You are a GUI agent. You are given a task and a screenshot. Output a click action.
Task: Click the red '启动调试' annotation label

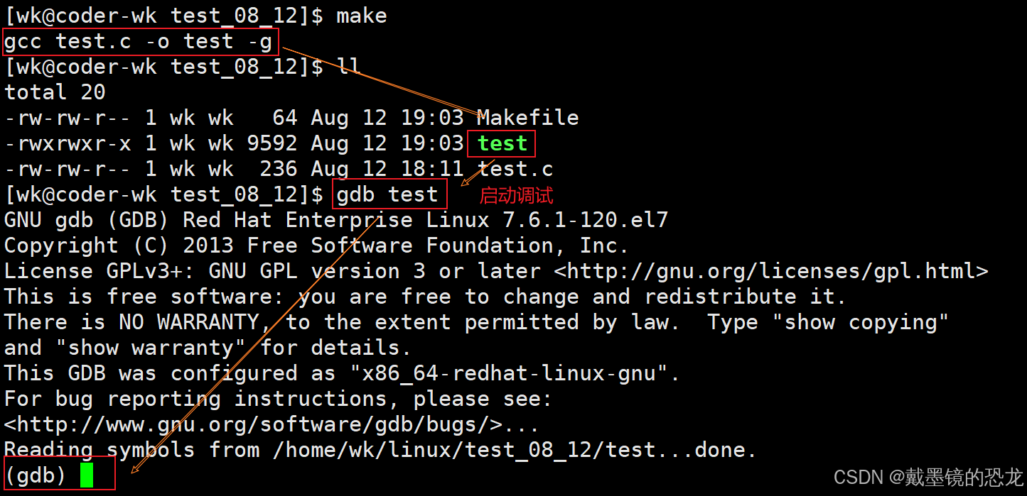[517, 196]
